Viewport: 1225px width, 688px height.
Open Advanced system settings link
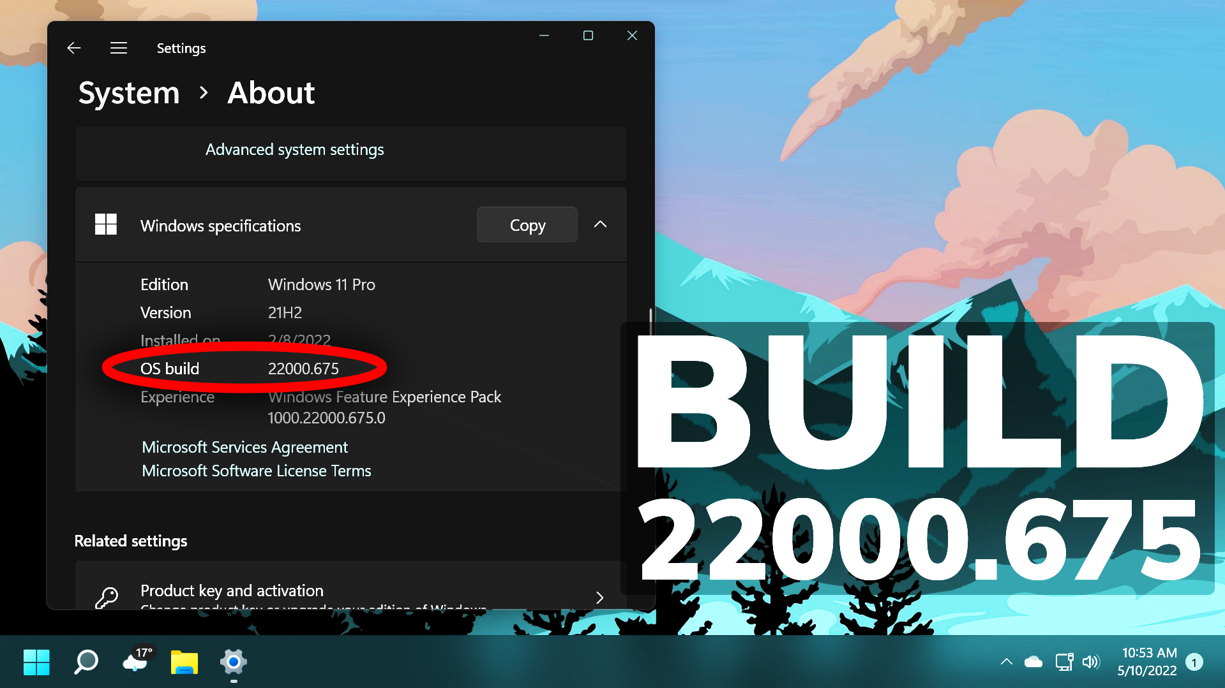coord(294,150)
